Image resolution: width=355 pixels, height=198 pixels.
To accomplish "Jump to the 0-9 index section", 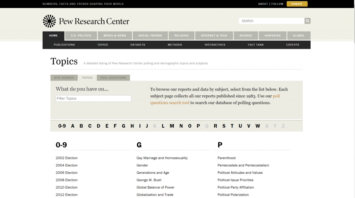I will pyautogui.click(x=62, y=126).
